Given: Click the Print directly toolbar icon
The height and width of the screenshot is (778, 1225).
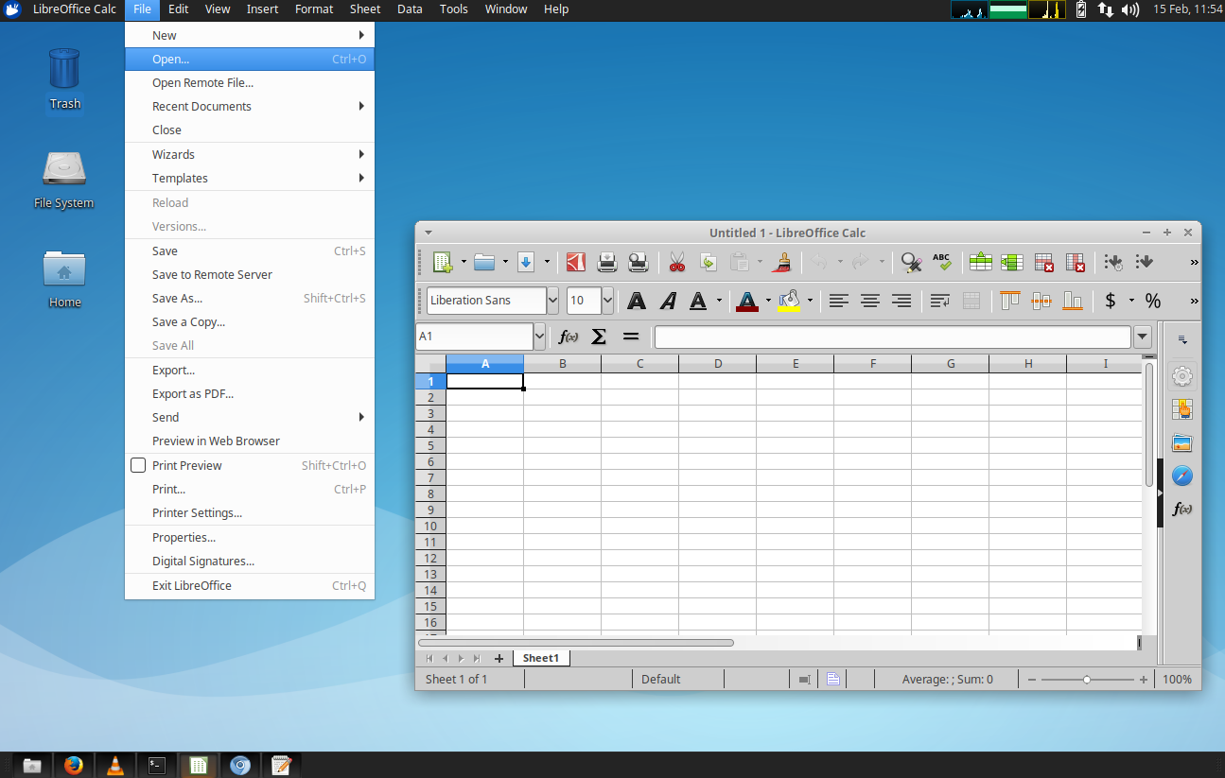Looking at the screenshot, I should (606, 262).
